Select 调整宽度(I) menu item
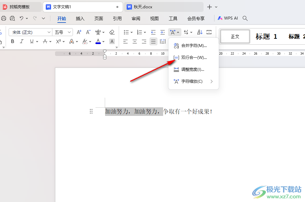The image size is (305, 202). 194,69
